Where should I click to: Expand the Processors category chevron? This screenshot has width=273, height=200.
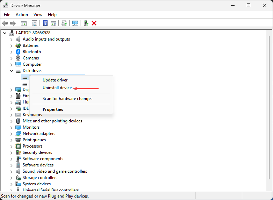(11, 147)
